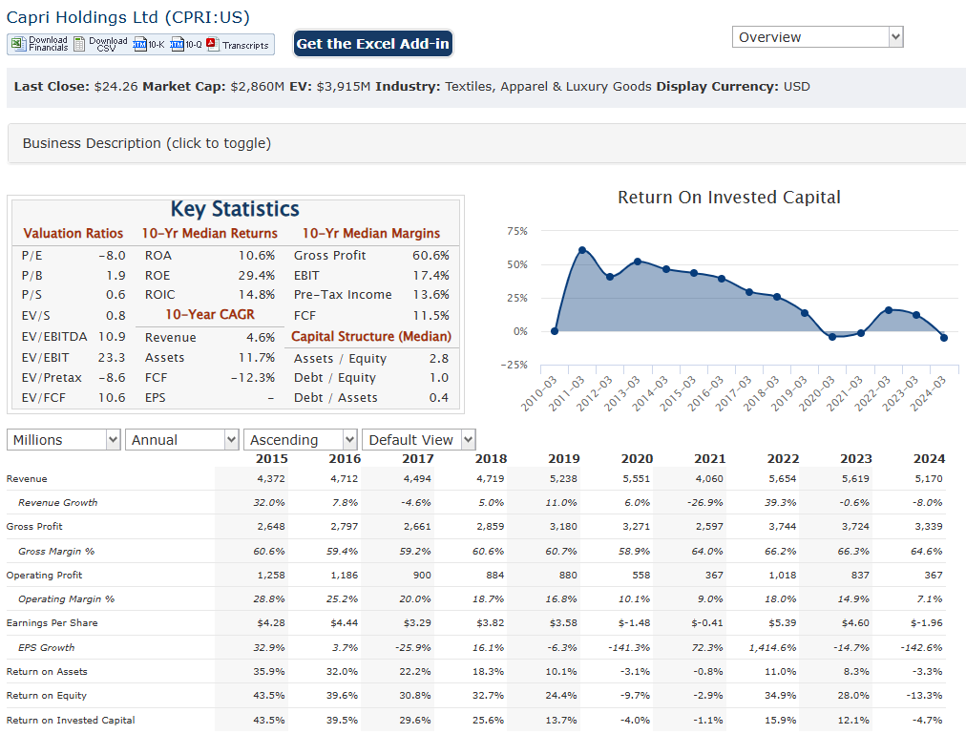Click the Download Financials link text
This screenshot has width=966, height=734.
(x=48, y=44)
